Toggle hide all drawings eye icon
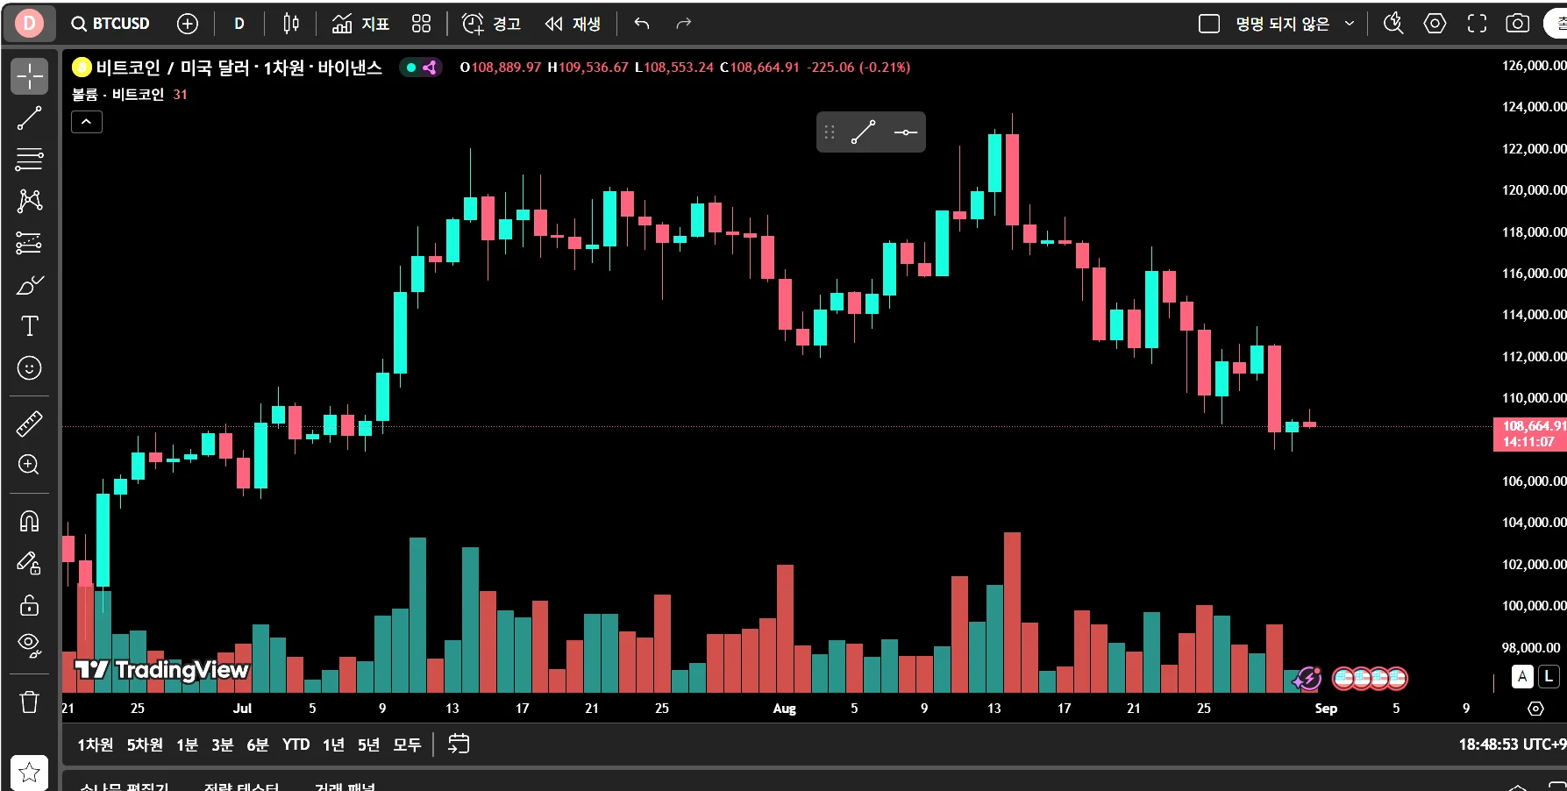1567x791 pixels. click(29, 646)
